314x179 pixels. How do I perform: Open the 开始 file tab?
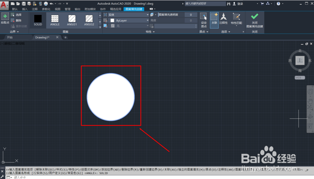pos(10,37)
